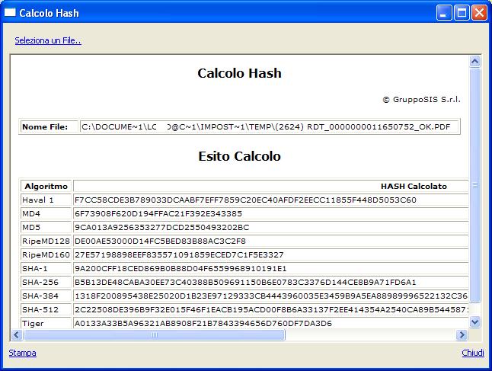Select the SHA-512 algorithm cell
Screen dimensions: 492x371
click(46, 309)
